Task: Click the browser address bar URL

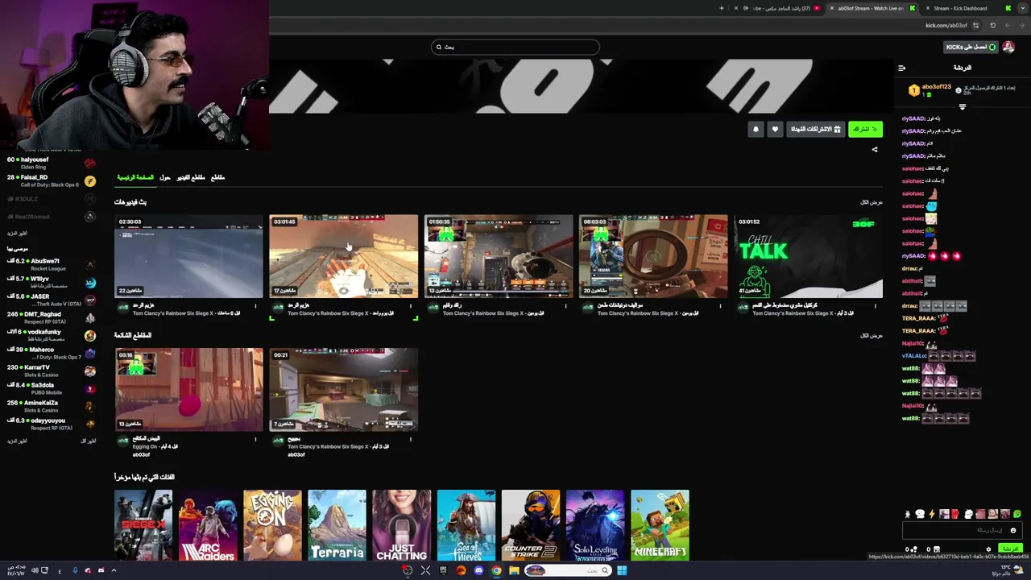Action: pyautogui.click(x=946, y=26)
